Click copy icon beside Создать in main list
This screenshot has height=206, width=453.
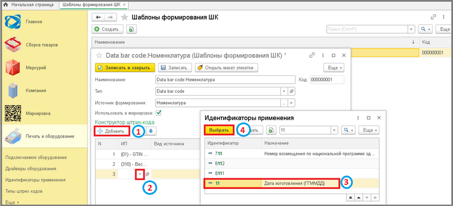(x=131, y=29)
